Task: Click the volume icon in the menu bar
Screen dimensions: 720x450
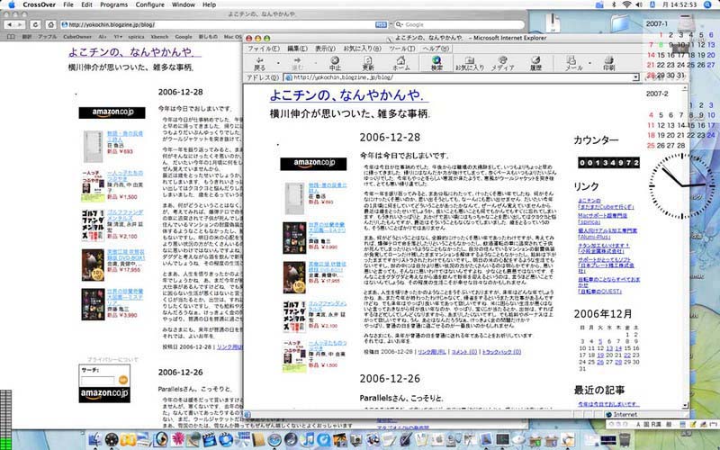Action: point(639,4)
